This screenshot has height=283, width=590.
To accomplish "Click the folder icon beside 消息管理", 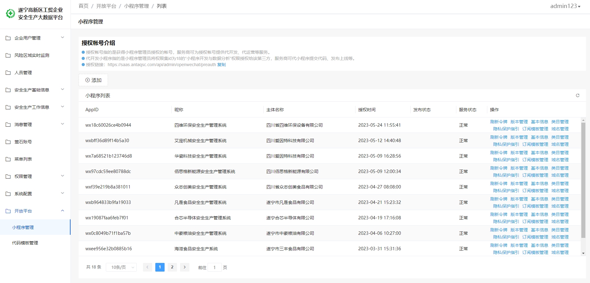I will coord(8,125).
